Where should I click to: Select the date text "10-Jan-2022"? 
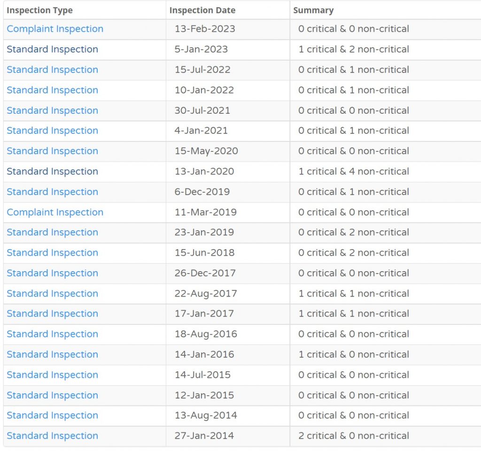(x=204, y=90)
